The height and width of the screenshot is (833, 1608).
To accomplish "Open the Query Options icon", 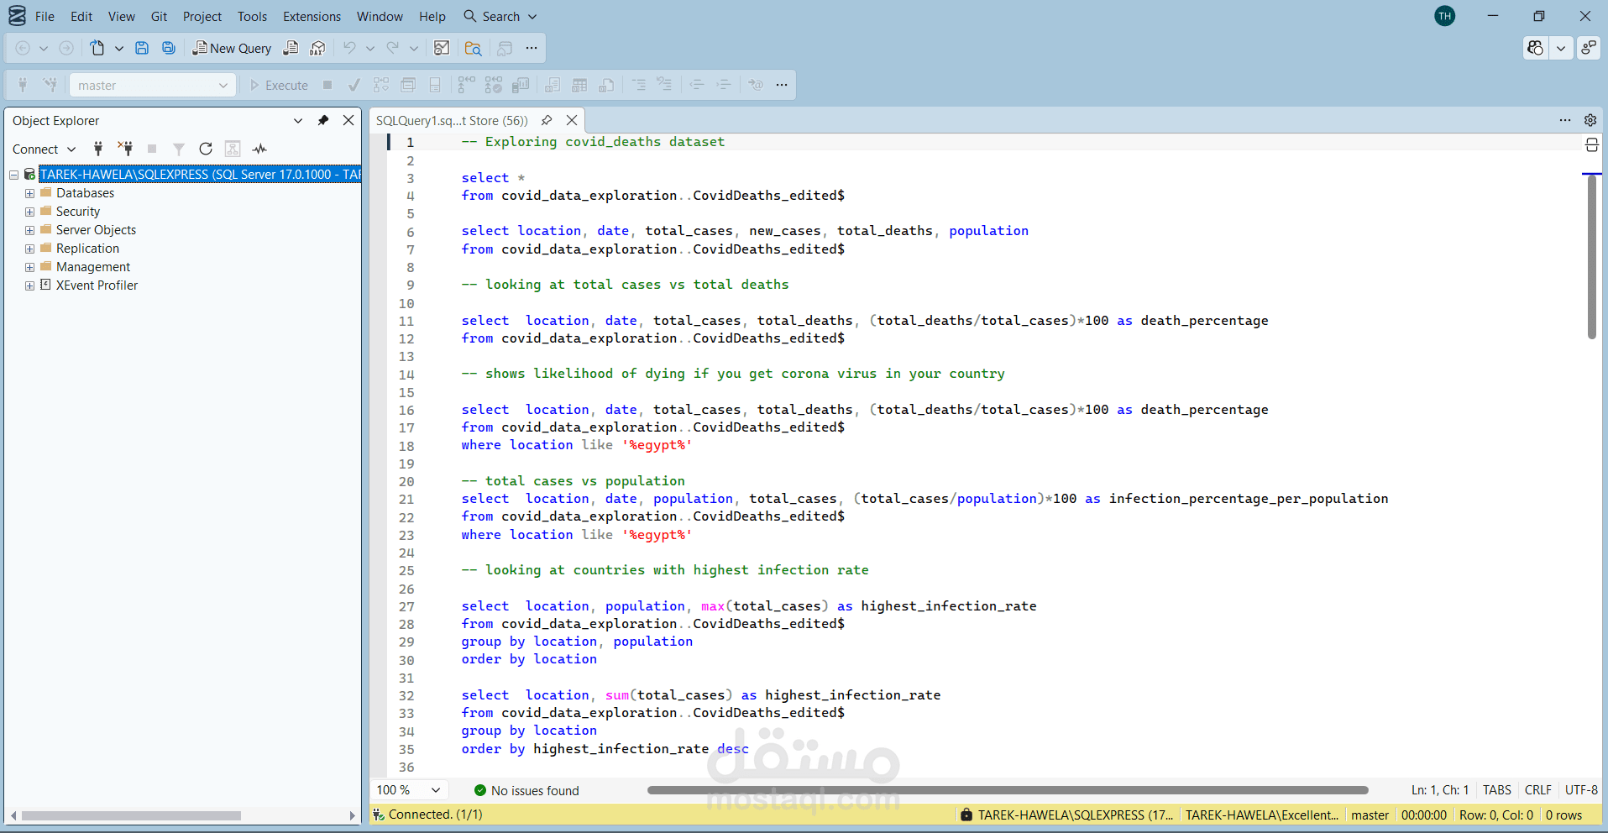I will (x=408, y=85).
